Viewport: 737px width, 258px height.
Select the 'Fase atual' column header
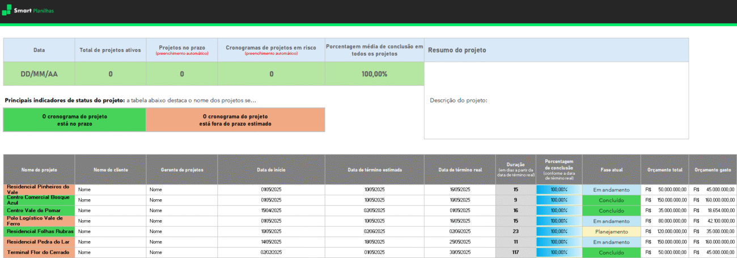click(611, 170)
